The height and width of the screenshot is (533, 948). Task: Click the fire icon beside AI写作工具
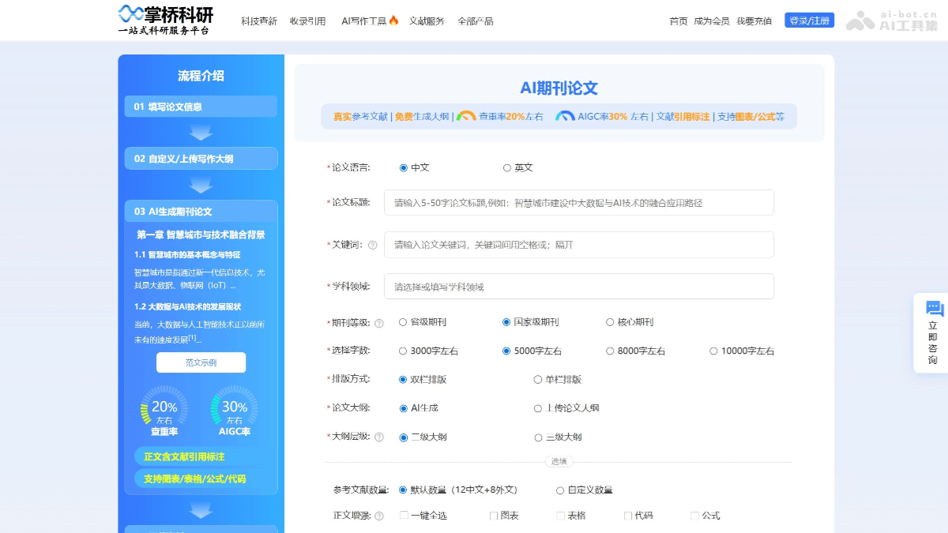(x=395, y=21)
